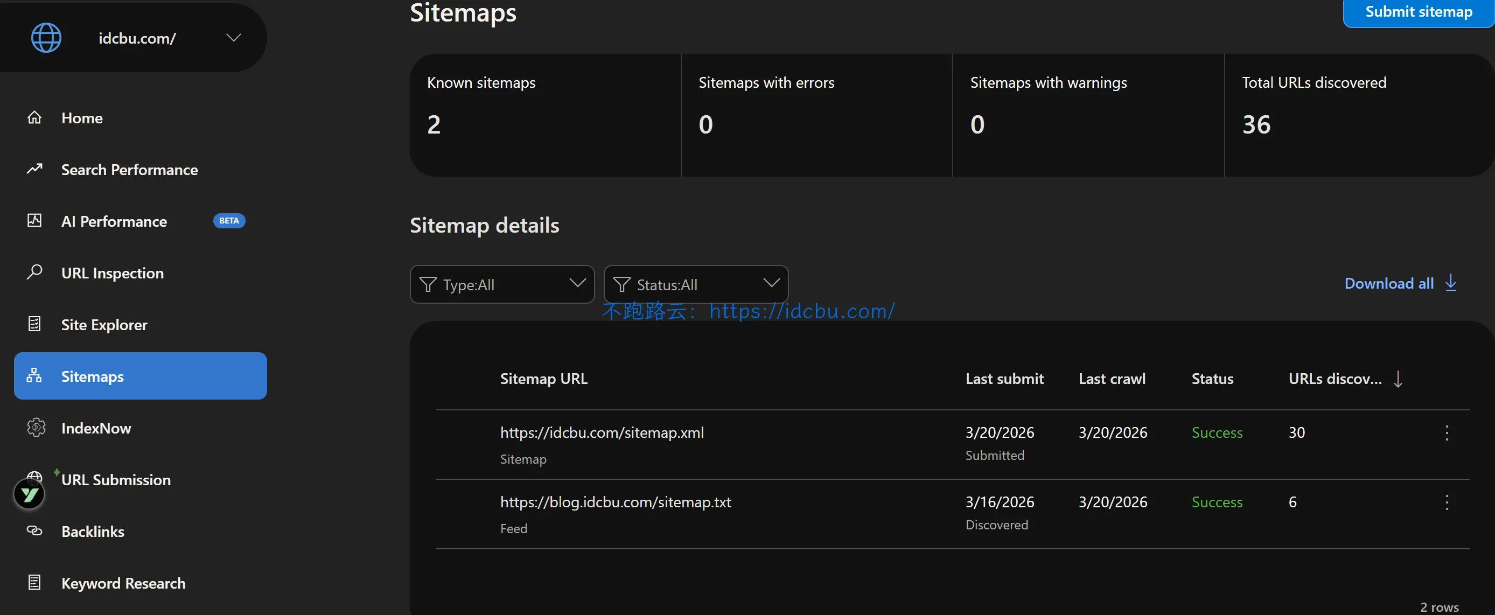
Task: Sort by the URLs discovered arrow
Action: tap(1398, 379)
